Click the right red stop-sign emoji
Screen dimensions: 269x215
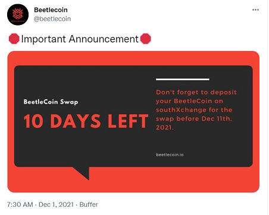(x=145, y=39)
